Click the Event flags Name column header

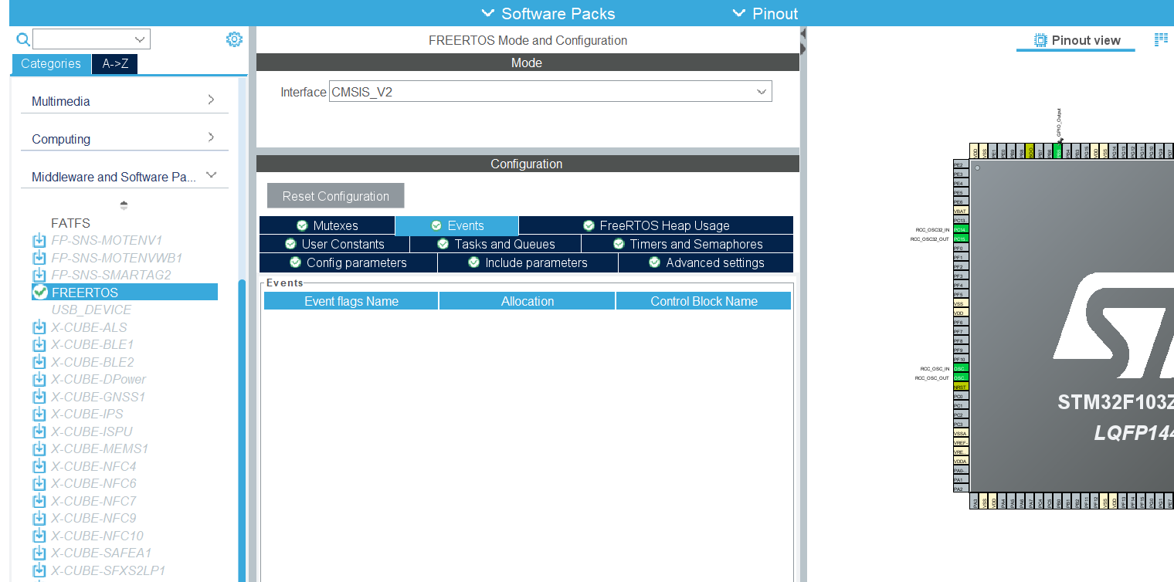pyautogui.click(x=351, y=301)
